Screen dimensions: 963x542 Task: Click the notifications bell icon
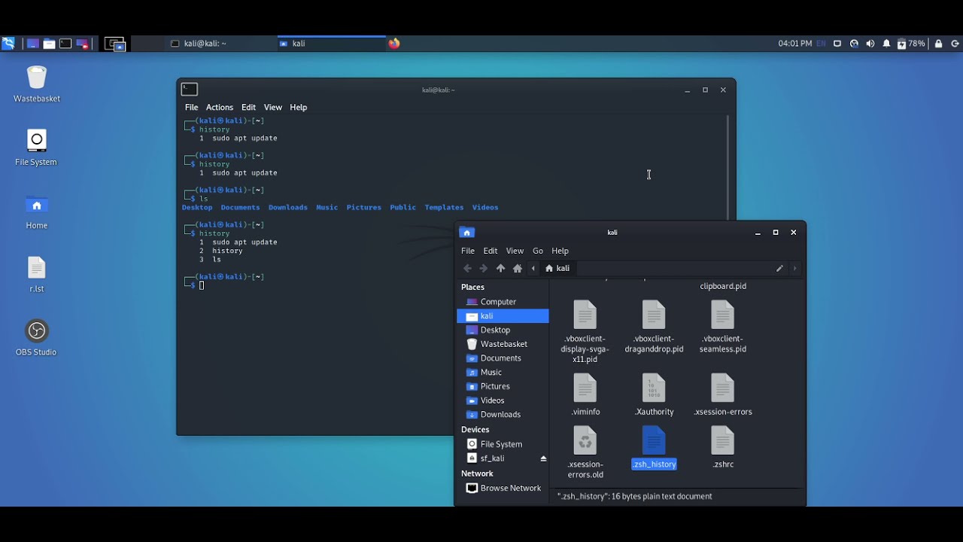click(x=886, y=44)
